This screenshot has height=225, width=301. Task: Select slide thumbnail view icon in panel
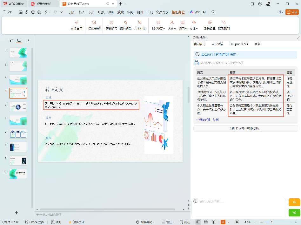pyautogui.click(x=19, y=40)
